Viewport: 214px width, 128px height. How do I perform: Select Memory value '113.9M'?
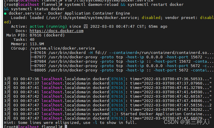(x=37, y=44)
